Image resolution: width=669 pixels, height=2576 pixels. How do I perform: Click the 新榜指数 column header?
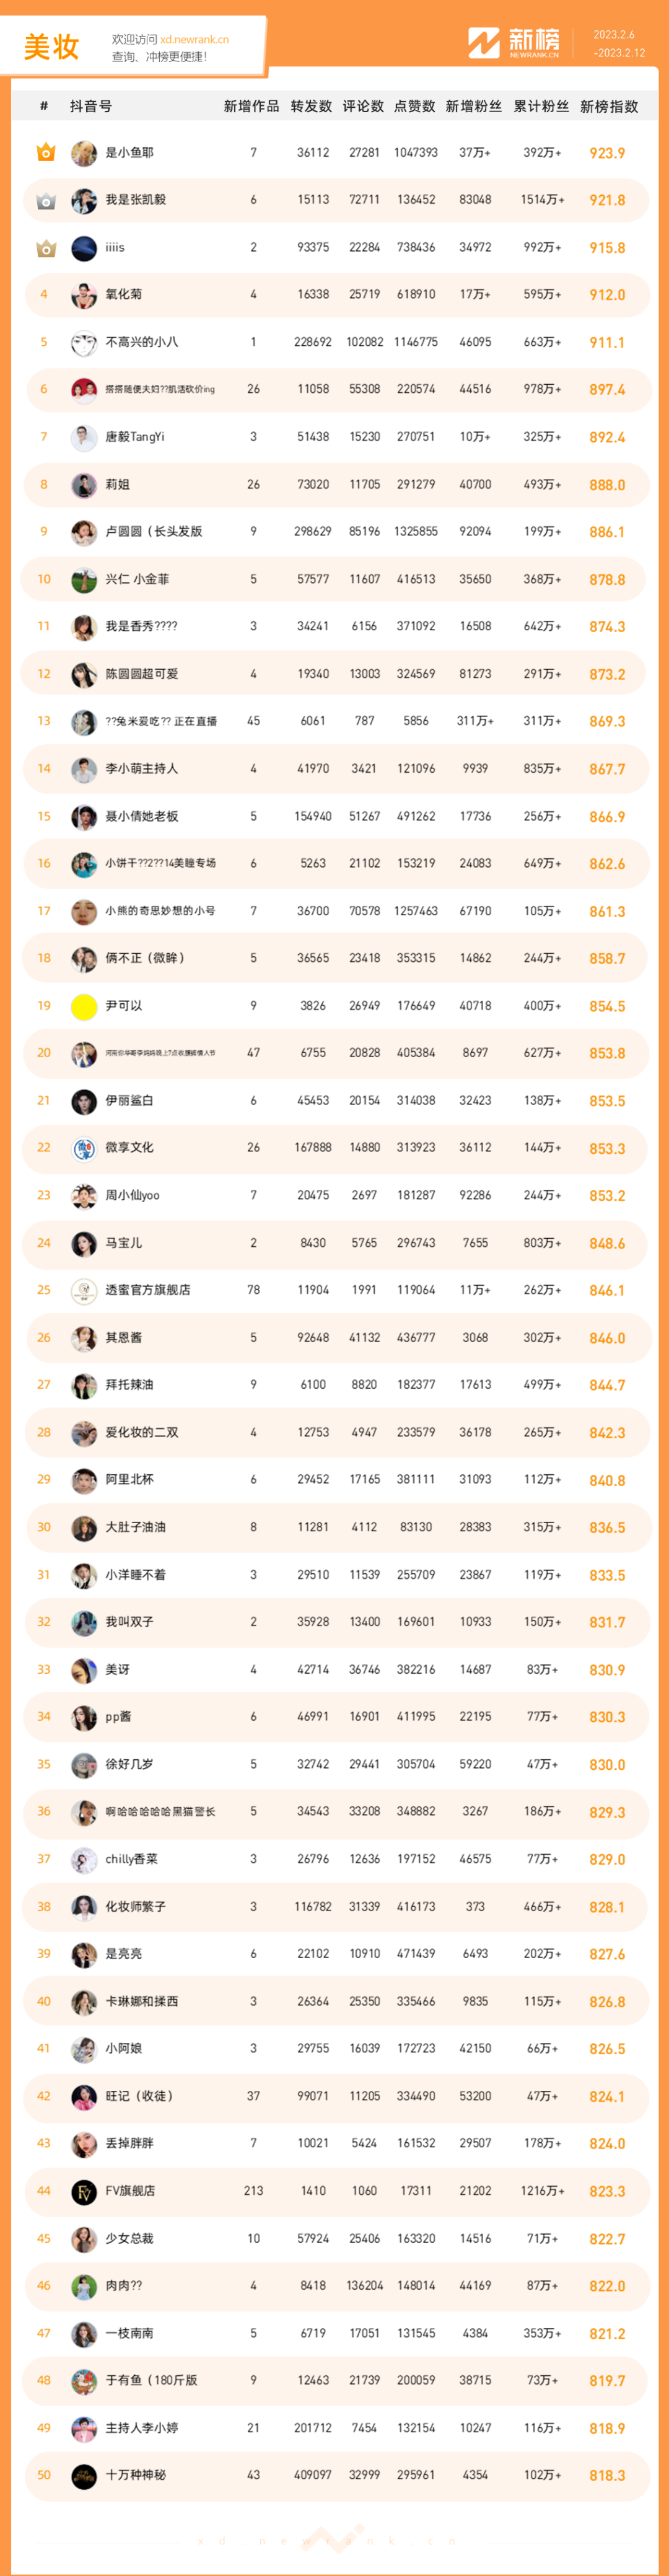[609, 106]
